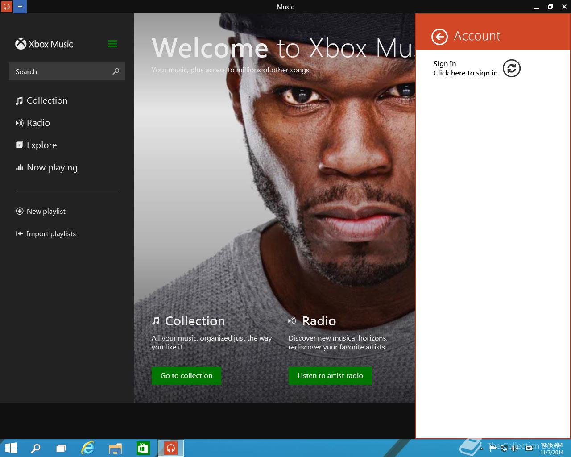Launch Internet Explorer from taskbar
Image resolution: width=571 pixels, height=457 pixels.
(88, 448)
